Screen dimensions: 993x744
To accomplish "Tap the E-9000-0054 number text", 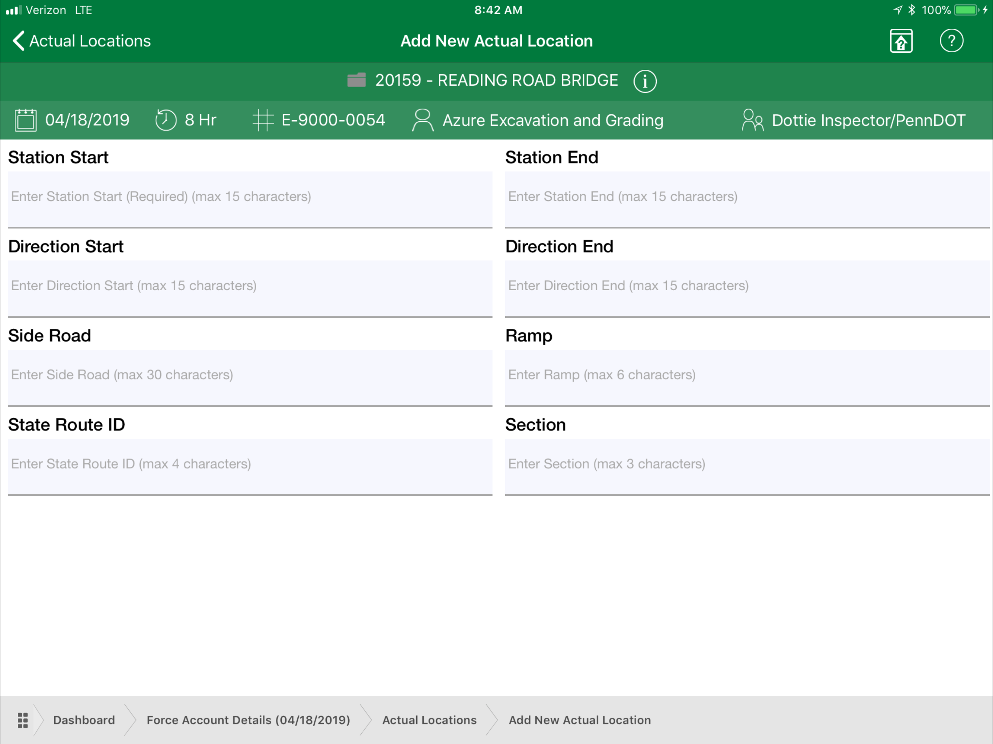I will pos(333,120).
